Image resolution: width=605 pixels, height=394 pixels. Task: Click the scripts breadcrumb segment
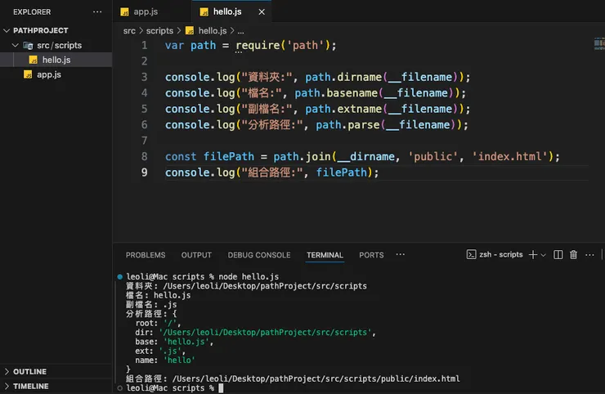pos(159,30)
